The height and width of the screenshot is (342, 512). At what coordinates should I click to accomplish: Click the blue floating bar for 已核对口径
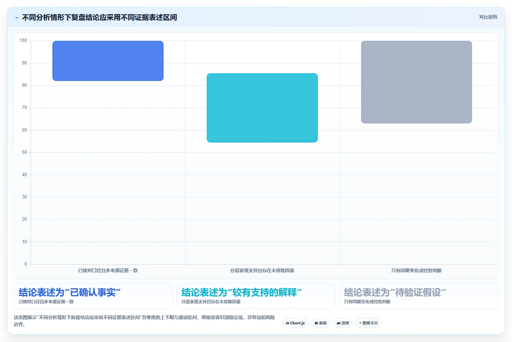pyautogui.click(x=108, y=61)
